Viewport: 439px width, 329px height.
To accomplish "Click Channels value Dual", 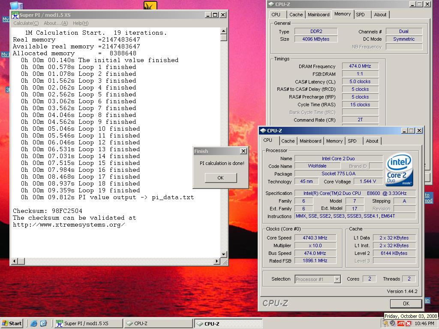I will point(404,31).
